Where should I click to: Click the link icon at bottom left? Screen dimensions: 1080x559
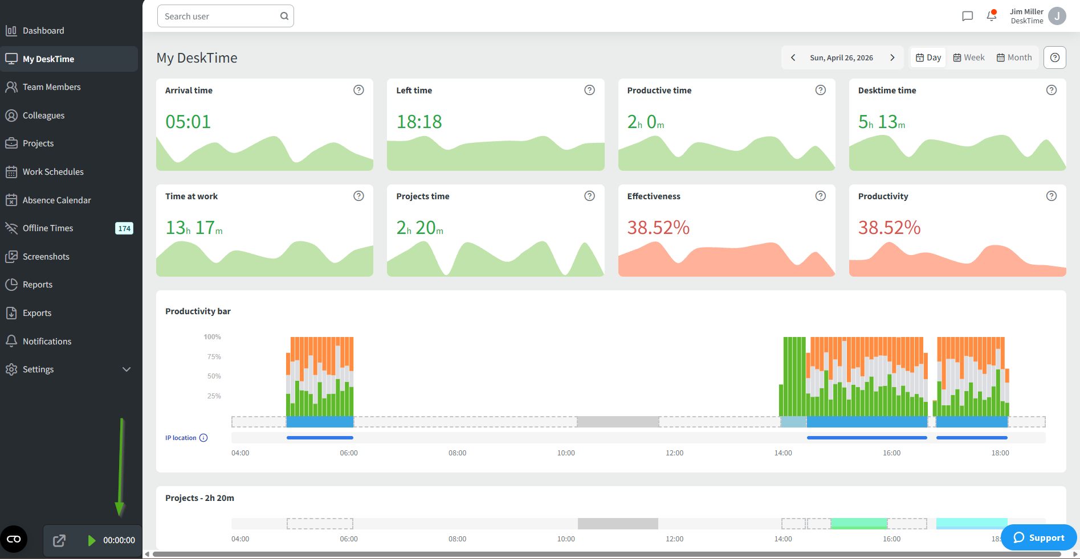(14, 539)
